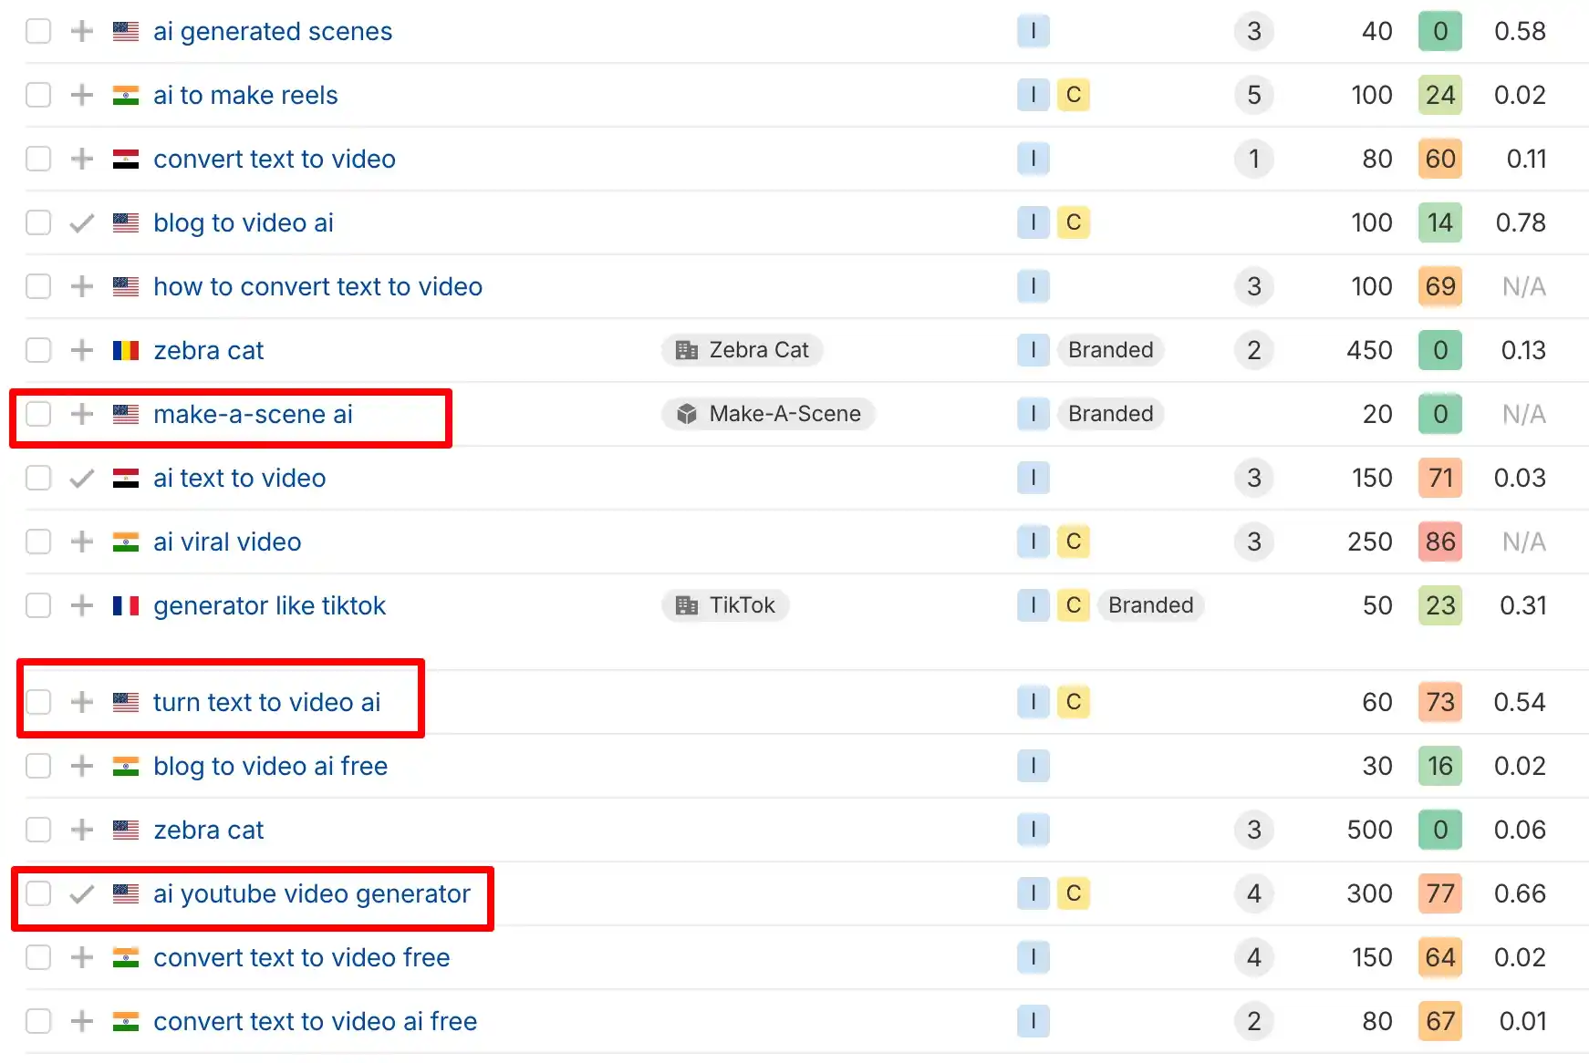Viewport: 1589px width, 1063px height.
Task: Click the plus icon next to 'ai generated scenes'
Action: [x=81, y=31]
